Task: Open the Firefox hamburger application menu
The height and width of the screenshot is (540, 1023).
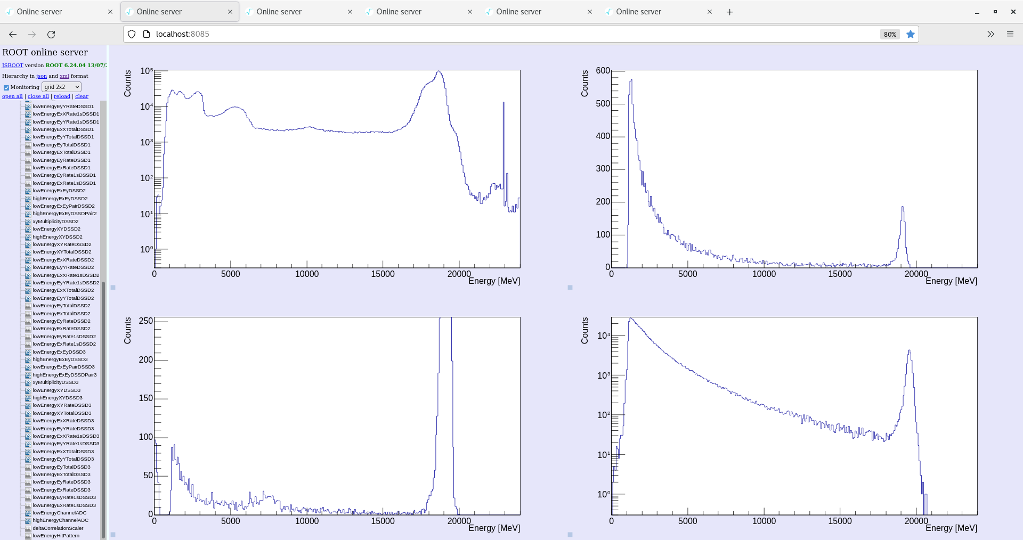Action: click(1010, 34)
